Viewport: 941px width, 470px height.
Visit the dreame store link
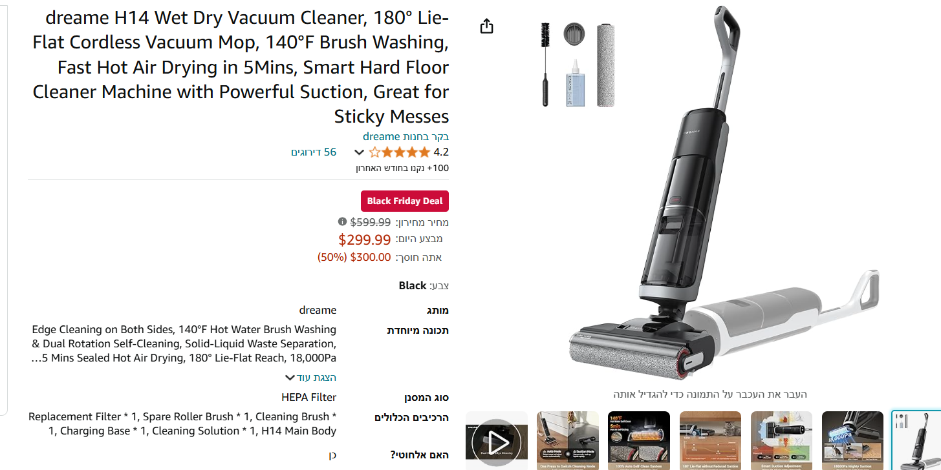pyautogui.click(x=406, y=136)
